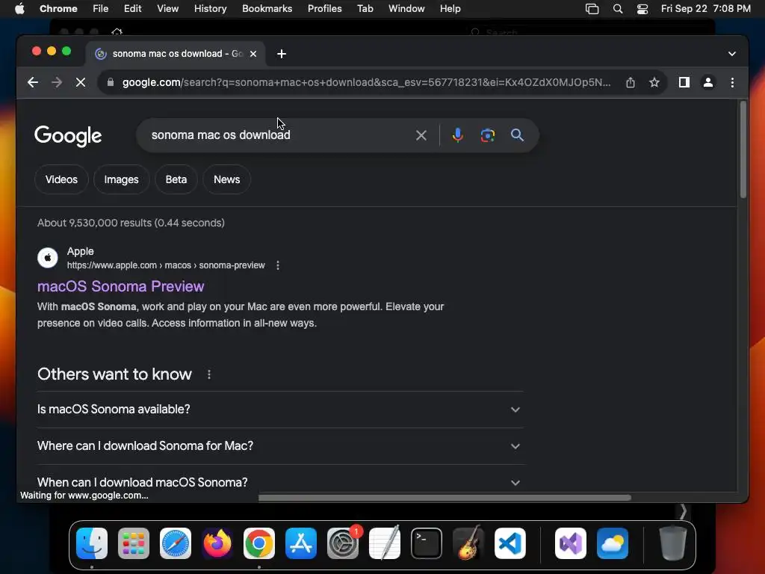
Task: Open the Profiles menu
Action: point(324,9)
